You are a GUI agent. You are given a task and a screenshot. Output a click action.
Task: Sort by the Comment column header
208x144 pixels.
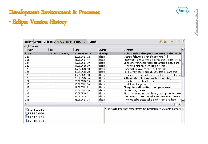pos(152,50)
